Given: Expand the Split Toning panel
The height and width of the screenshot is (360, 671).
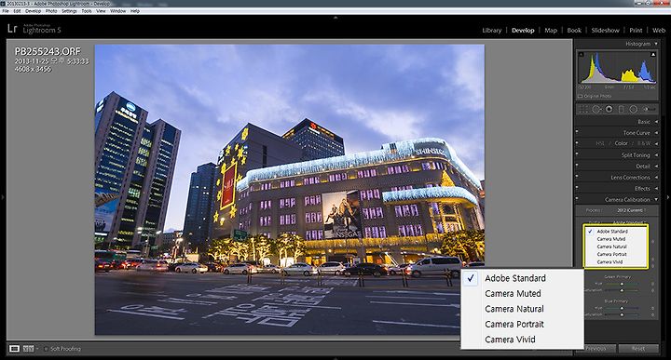Looking at the screenshot, I should (656, 155).
